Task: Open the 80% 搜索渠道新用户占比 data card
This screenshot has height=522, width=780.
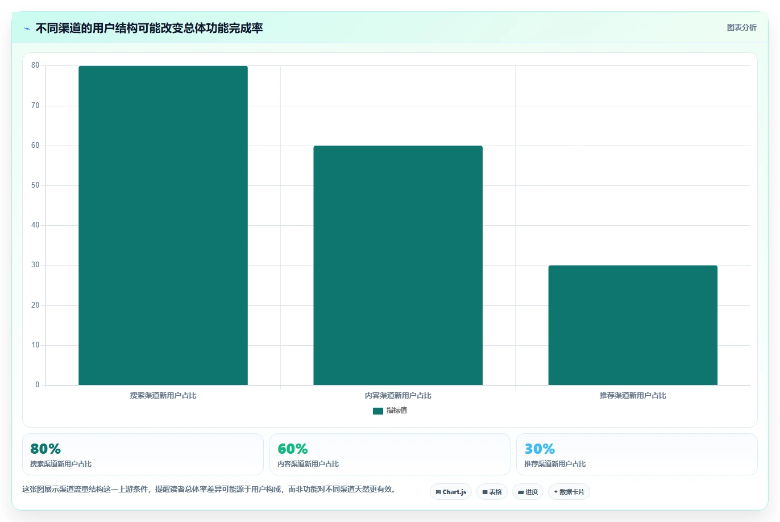Action: point(143,454)
